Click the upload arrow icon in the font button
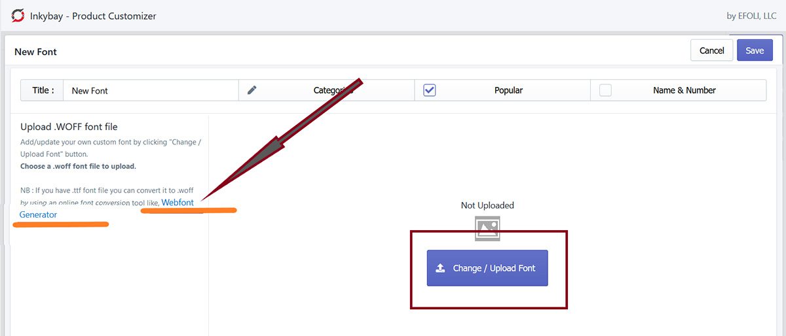The height and width of the screenshot is (336, 786). point(440,268)
